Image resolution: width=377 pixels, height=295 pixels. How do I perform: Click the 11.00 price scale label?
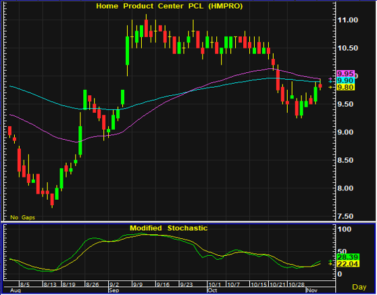tap(347, 20)
